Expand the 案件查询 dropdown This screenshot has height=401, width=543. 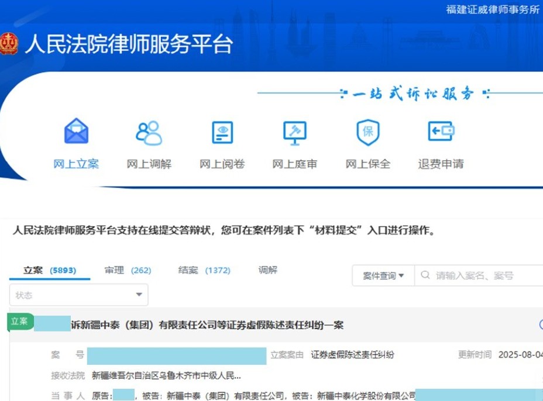click(x=383, y=276)
